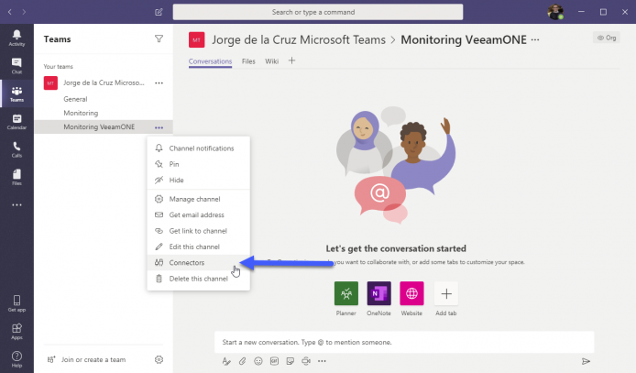Open ellipsis next to Monitoring VeeamONE header
The width and height of the screenshot is (636, 373).
pyautogui.click(x=535, y=39)
